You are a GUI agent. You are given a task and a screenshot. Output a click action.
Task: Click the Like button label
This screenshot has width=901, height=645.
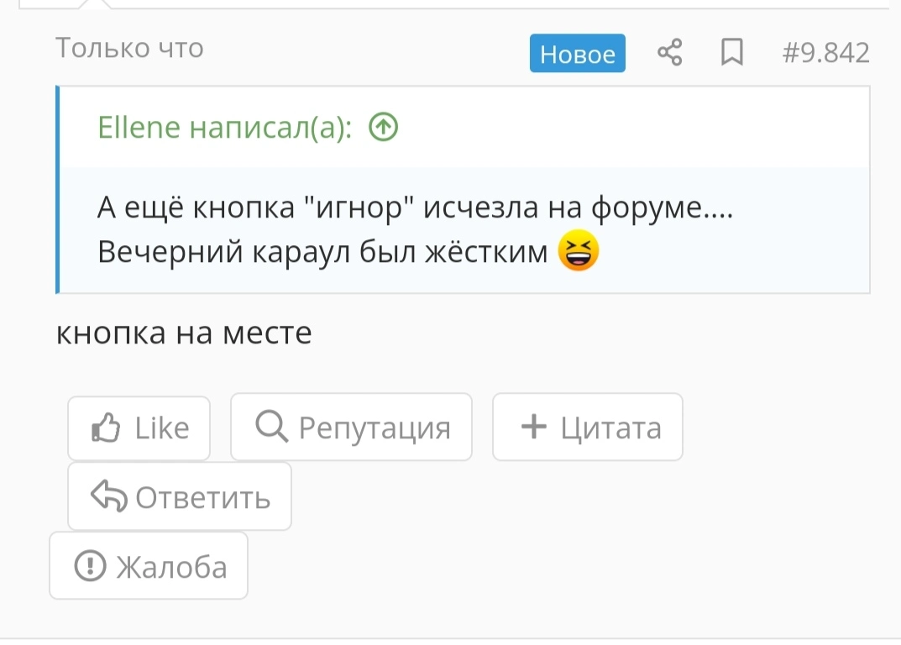point(162,427)
